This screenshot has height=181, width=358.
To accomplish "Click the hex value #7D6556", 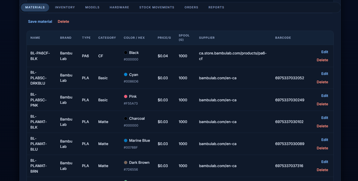I will click(131, 170).
